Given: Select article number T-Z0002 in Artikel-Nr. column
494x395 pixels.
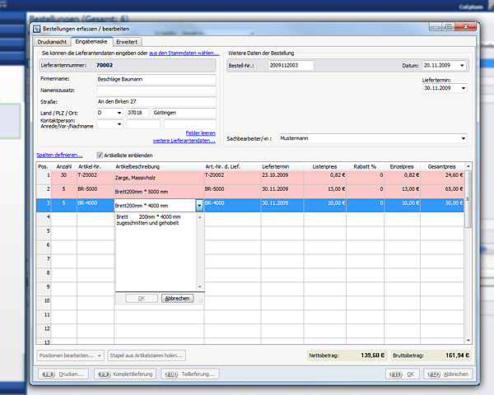Looking at the screenshot, I should click(x=96, y=178).
